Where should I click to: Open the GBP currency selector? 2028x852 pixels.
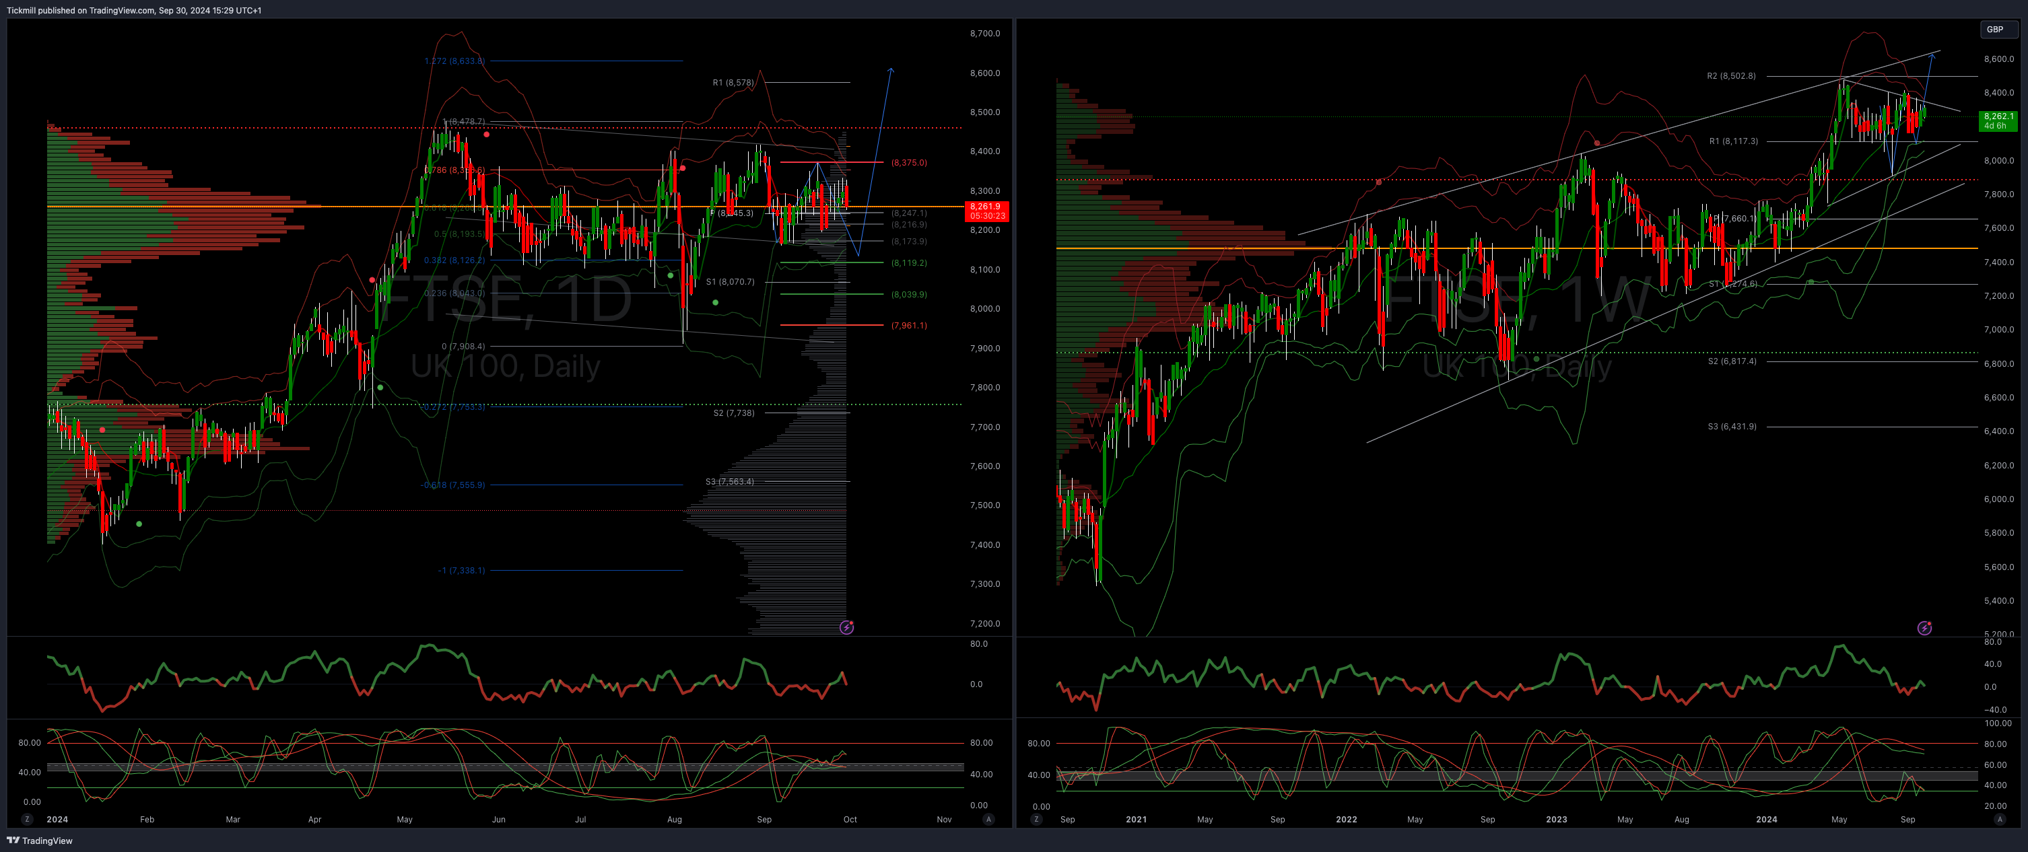[x=1999, y=29]
